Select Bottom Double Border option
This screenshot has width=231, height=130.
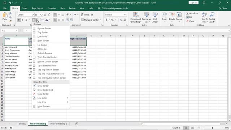[51, 62]
